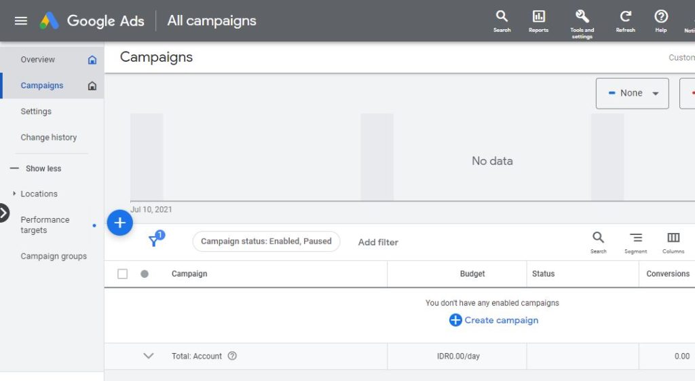Screen dimensions: 695x381
Task: Expand the Total: Account row chevron
Action: click(149, 356)
